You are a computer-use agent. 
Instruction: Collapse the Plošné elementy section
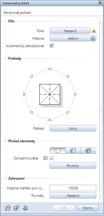click(6, 141)
